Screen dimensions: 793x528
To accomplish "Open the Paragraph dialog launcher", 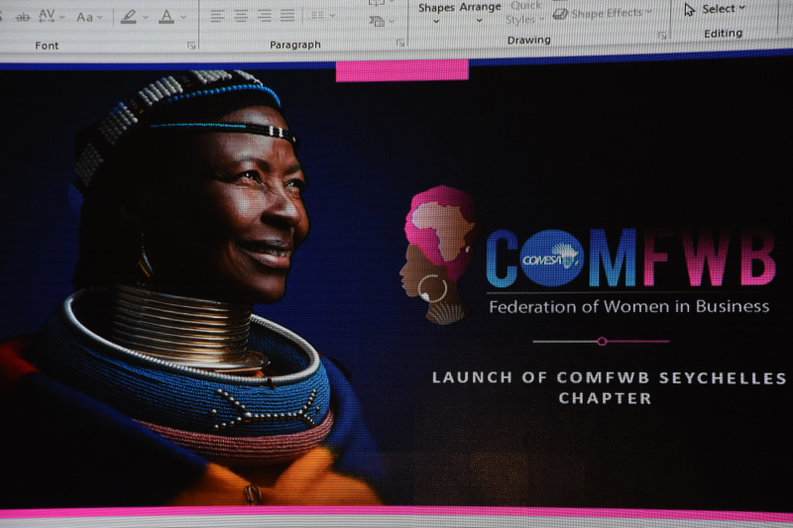I will click(400, 44).
